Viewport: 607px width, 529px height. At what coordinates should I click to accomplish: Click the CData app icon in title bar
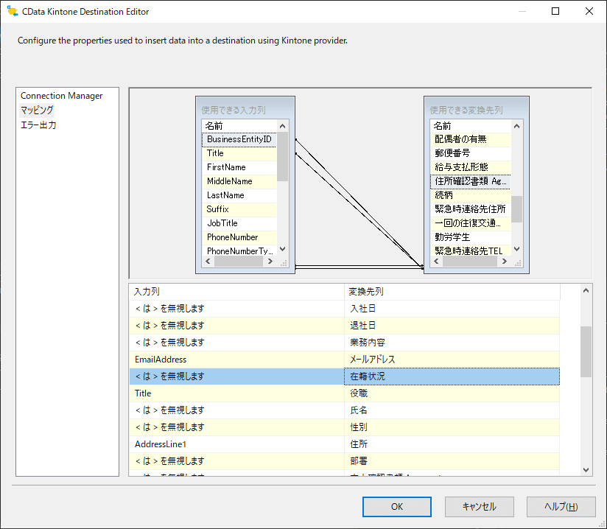tap(13, 12)
